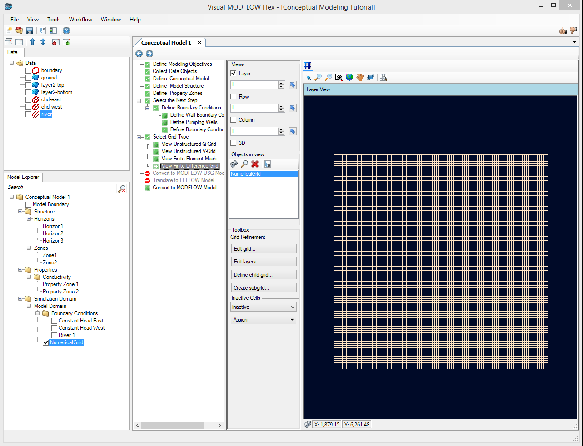Enable the Row view checkbox
This screenshot has height=446, width=583.
[233, 96]
